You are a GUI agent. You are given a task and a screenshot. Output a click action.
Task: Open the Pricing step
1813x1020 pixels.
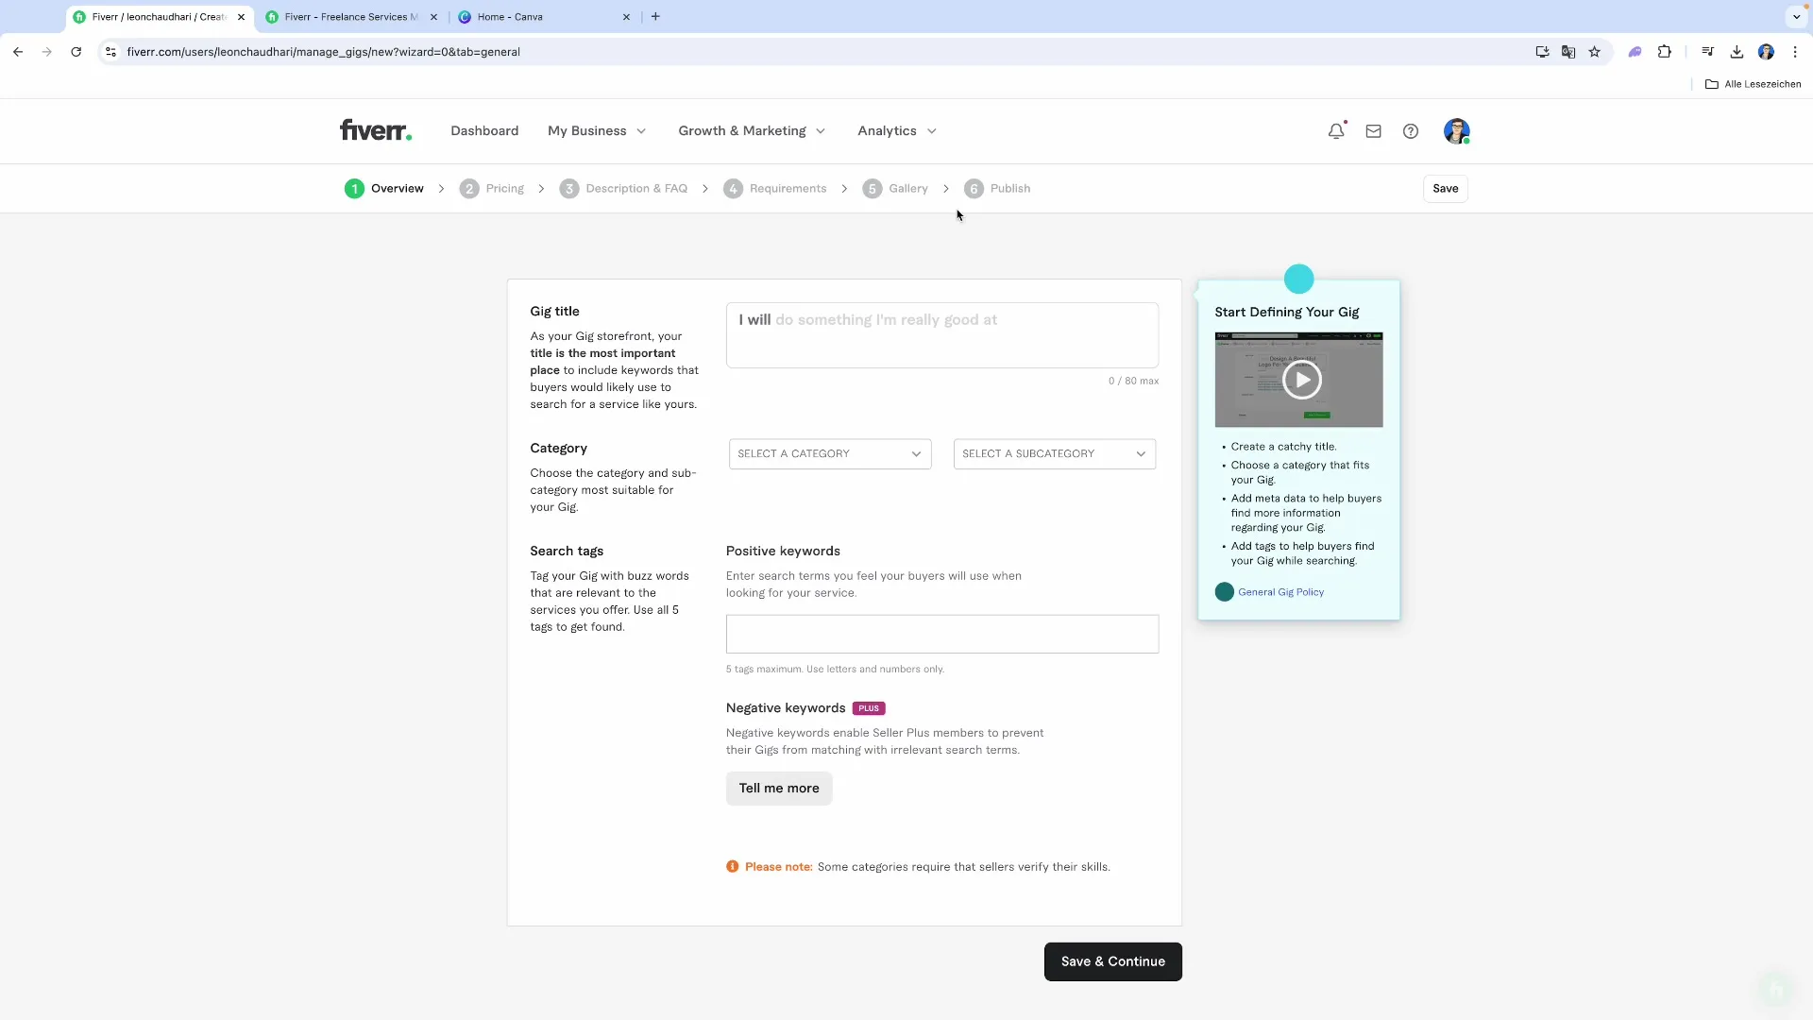(503, 188)
